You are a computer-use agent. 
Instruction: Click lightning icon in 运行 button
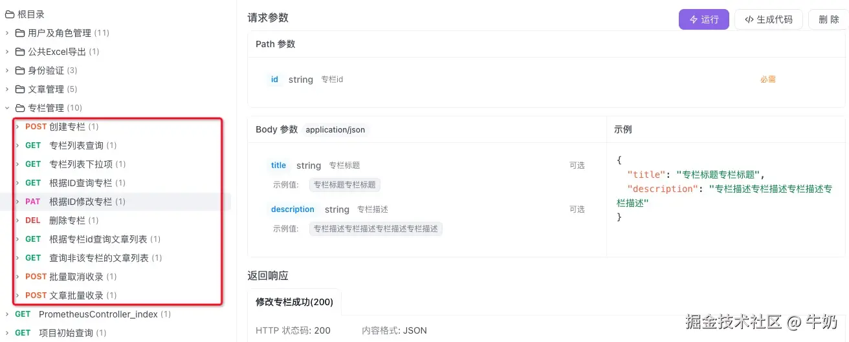(x=694, y=19)
